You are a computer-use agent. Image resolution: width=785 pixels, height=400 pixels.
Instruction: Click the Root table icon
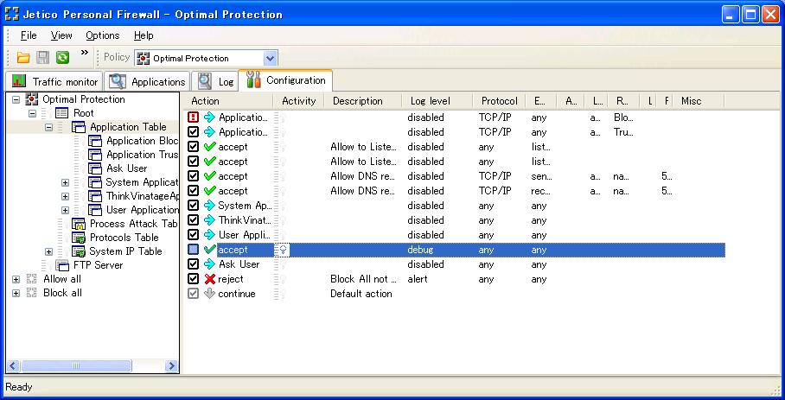click(x=61, y=113)
